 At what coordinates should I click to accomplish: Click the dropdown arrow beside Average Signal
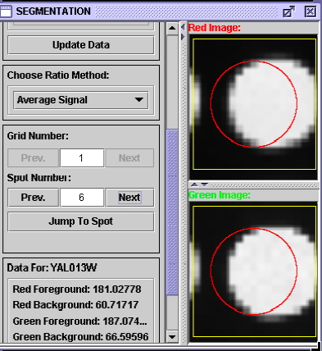click(139, 100)
